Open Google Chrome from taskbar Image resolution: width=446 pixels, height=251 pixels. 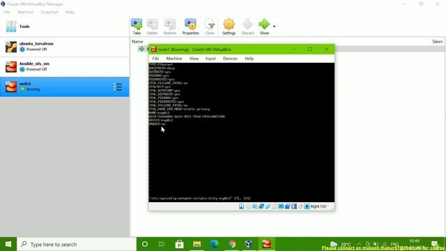pyautogui.click(x=232, y=244)
